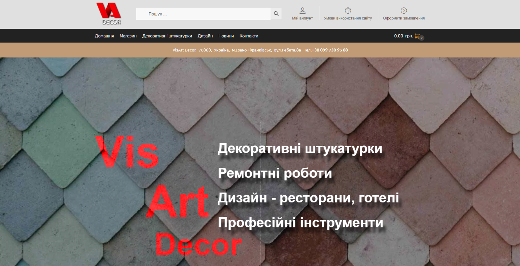520x266 pixels.
Task: Click hero text Дизайн - ресторани, готелі
Action: tap(308, 198)
